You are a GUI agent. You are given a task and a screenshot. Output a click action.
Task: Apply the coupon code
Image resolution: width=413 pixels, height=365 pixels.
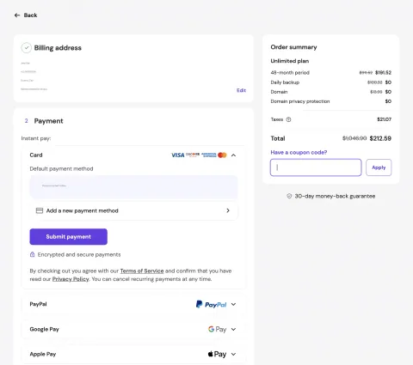coord(379,167)
